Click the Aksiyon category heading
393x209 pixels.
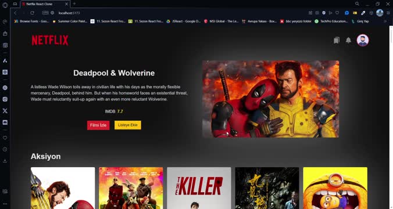coord(45,156)
